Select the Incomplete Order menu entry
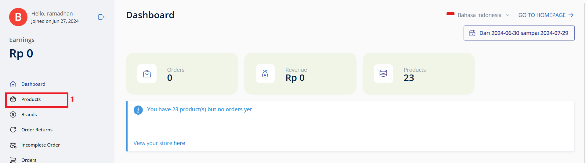Image resolution: width=586 pixels, height=163 pixels. 41,145
